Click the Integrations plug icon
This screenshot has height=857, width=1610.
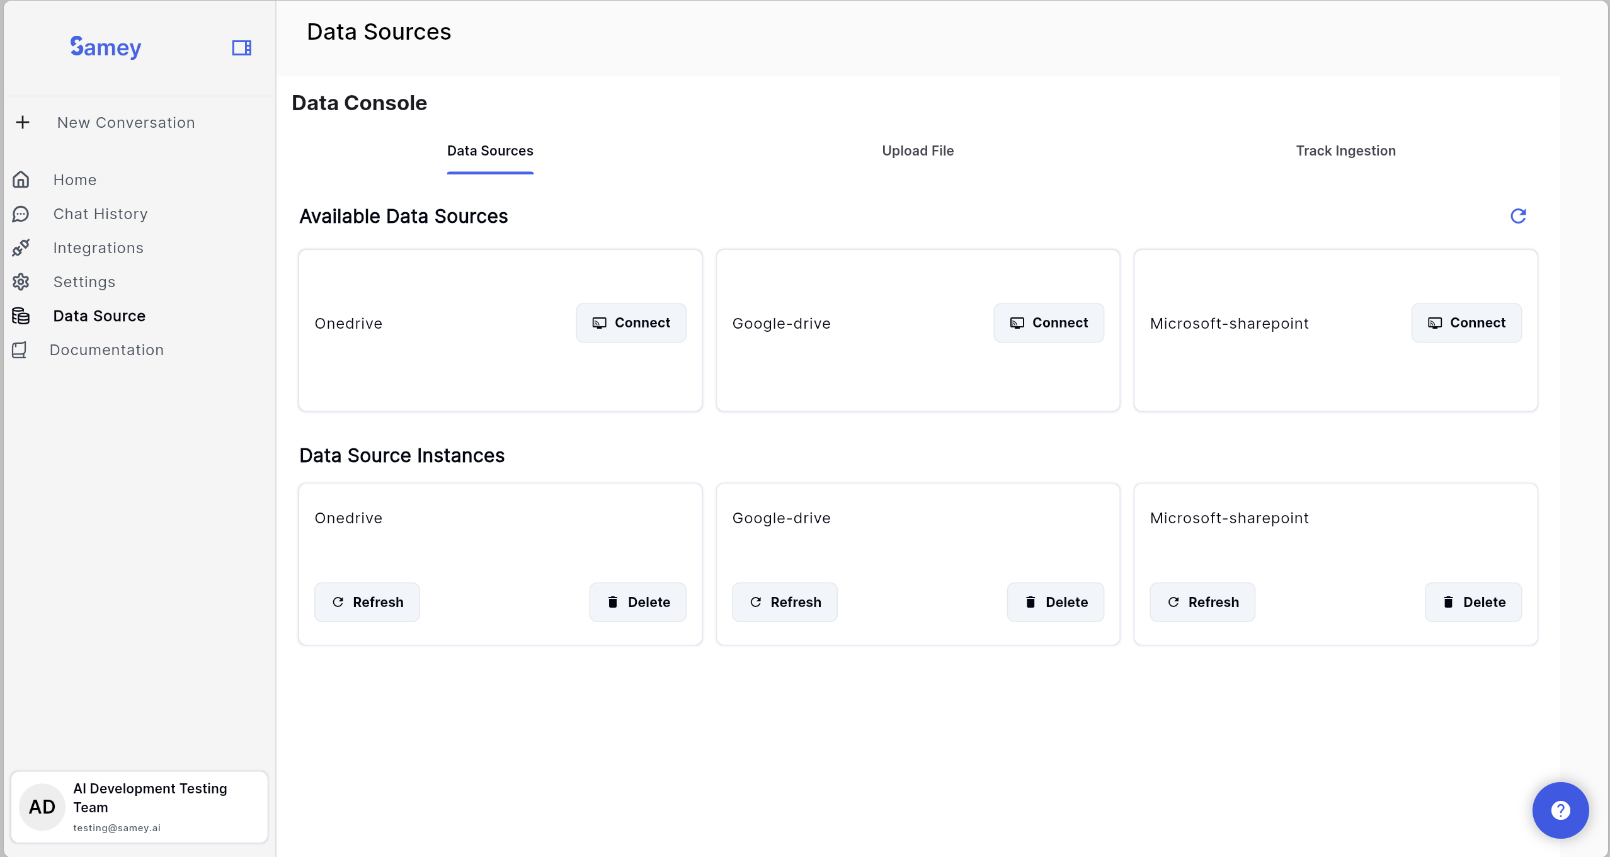pos(21,247)
